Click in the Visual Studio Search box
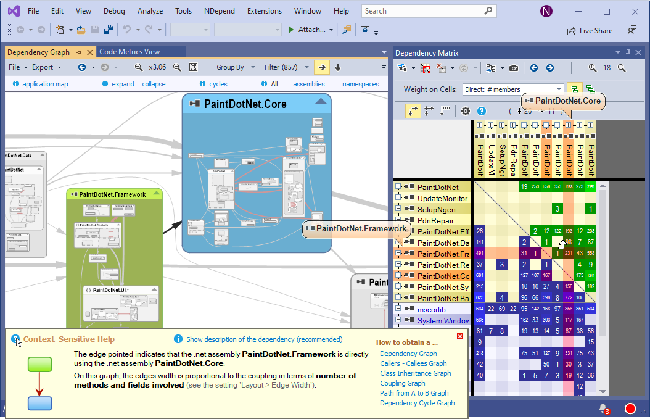This screenshot has width=650, height=419. click(x=429, y=11)
